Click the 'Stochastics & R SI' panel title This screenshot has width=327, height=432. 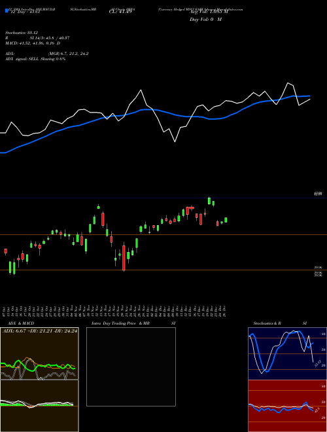(x=280, y=323)
